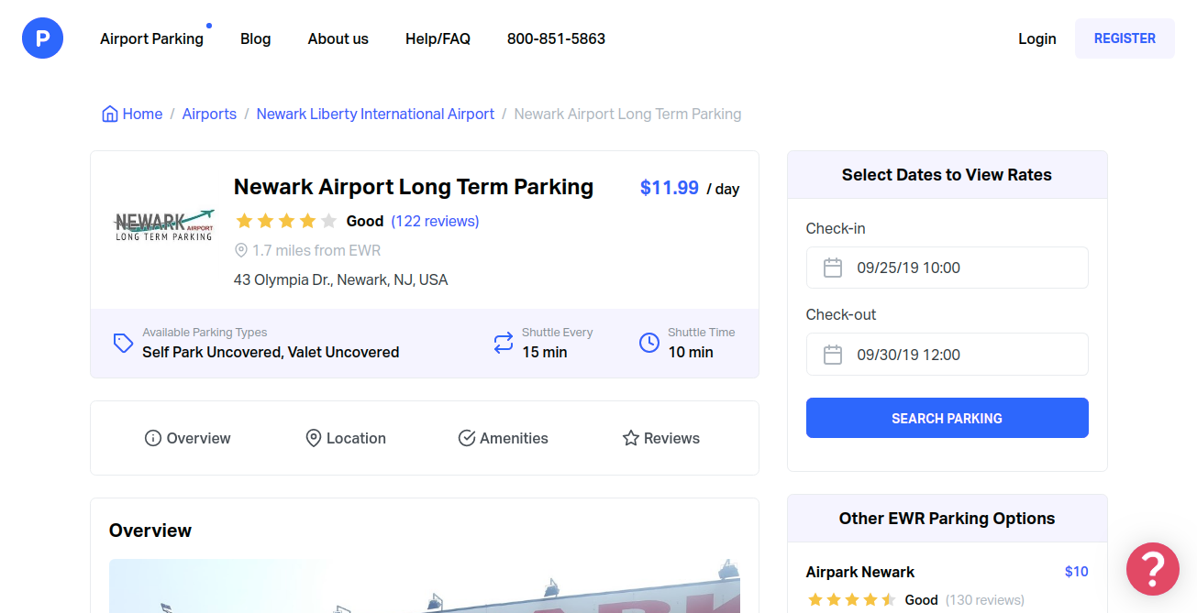1197x613 pixels.
Task: Switch to the Location tab
Action: (346, 438)
